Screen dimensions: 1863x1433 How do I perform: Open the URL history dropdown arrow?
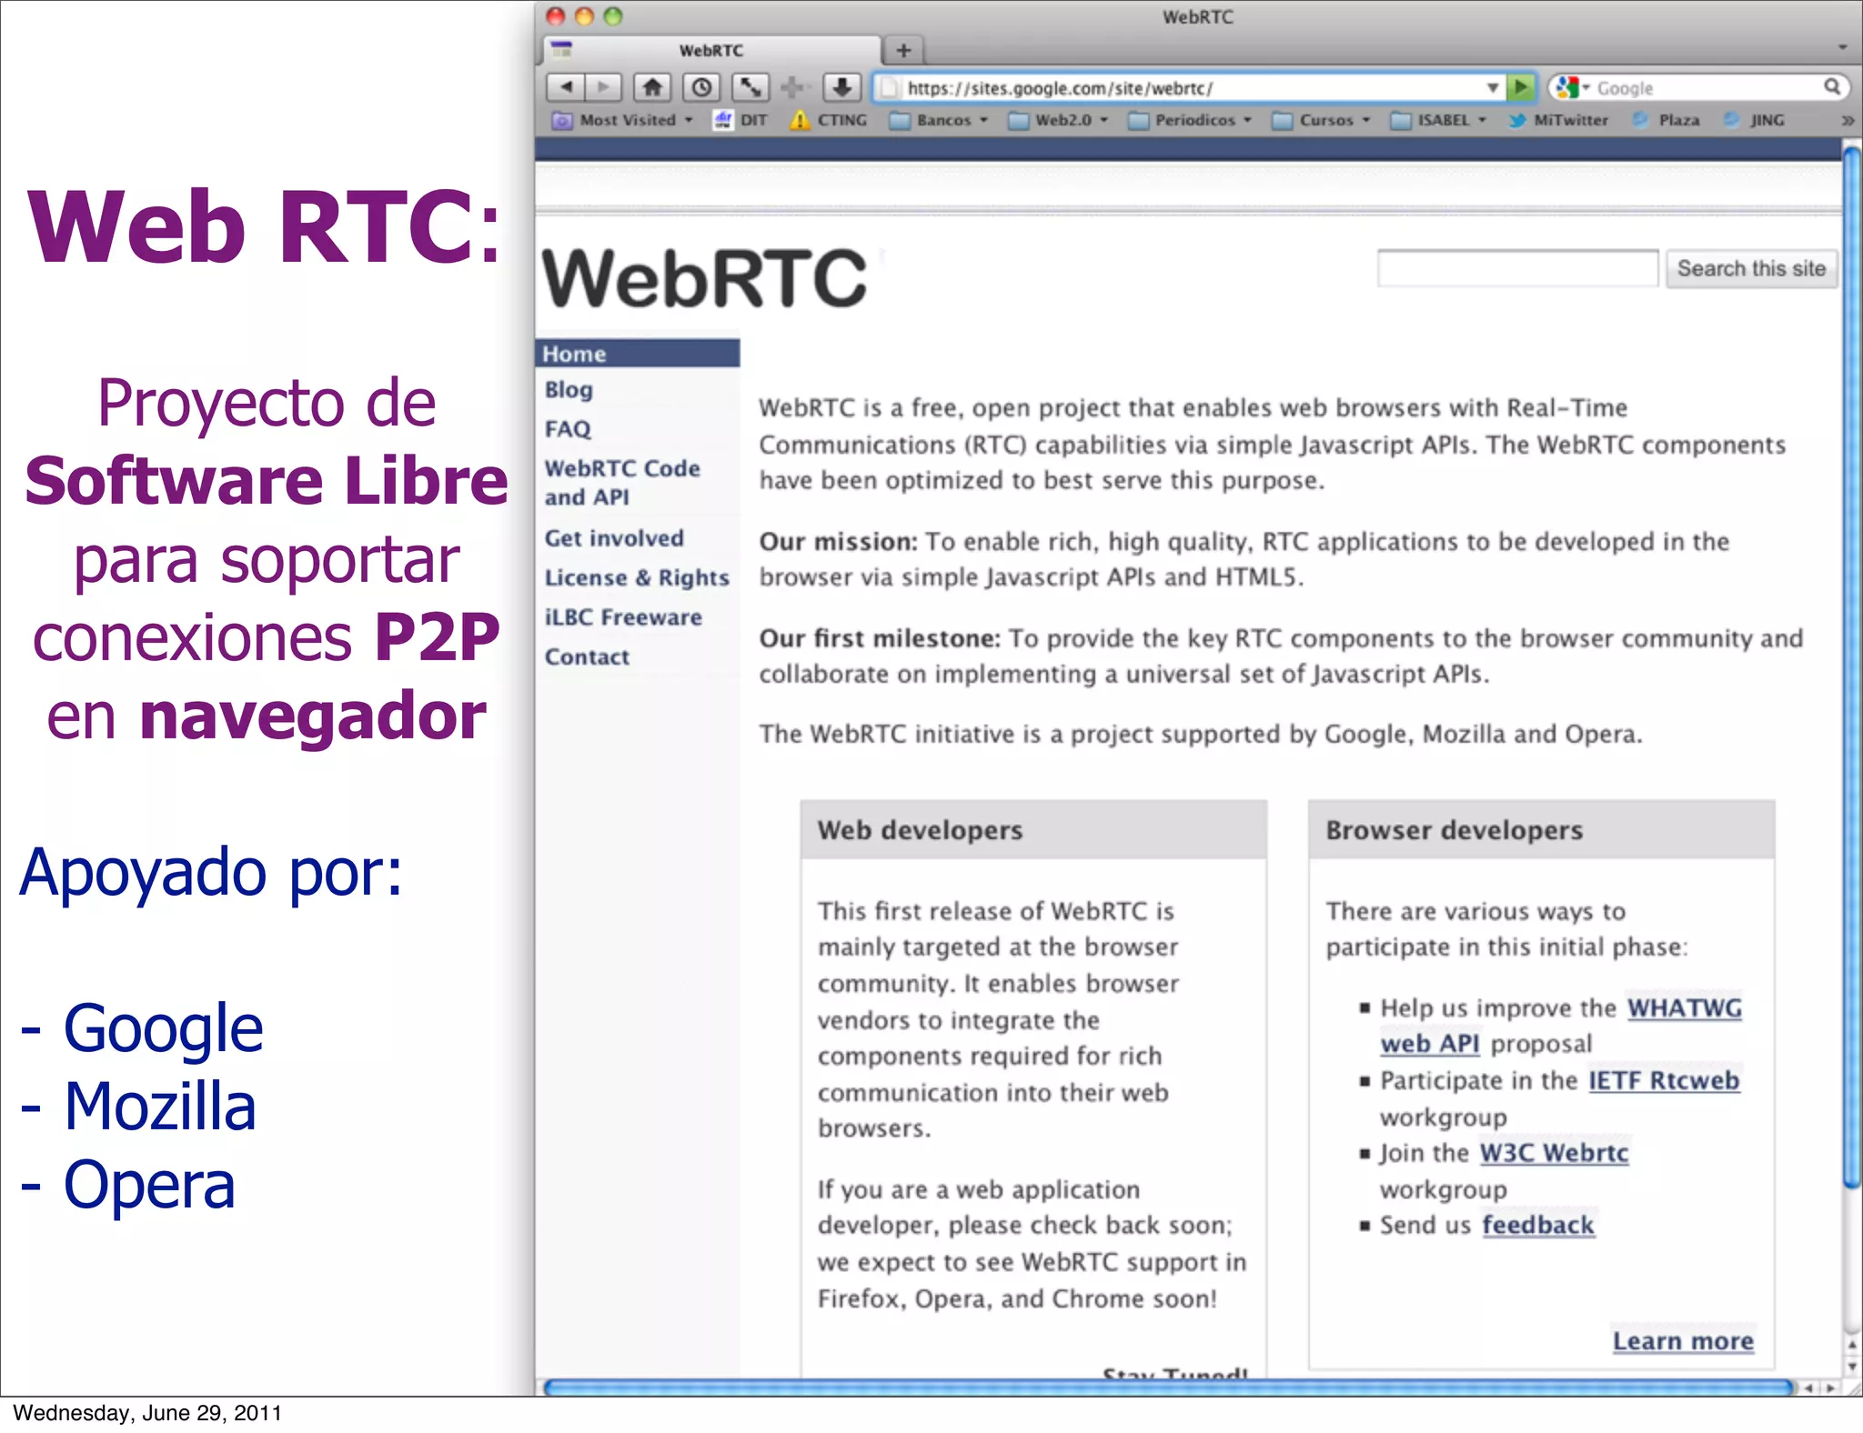(1493, 88)
